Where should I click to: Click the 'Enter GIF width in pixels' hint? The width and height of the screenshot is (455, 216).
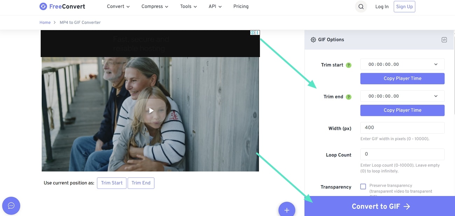[x=395, y=139]
